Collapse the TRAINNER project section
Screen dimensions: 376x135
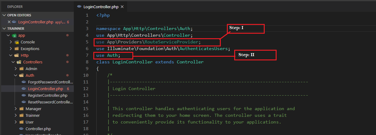coord(4,29)
